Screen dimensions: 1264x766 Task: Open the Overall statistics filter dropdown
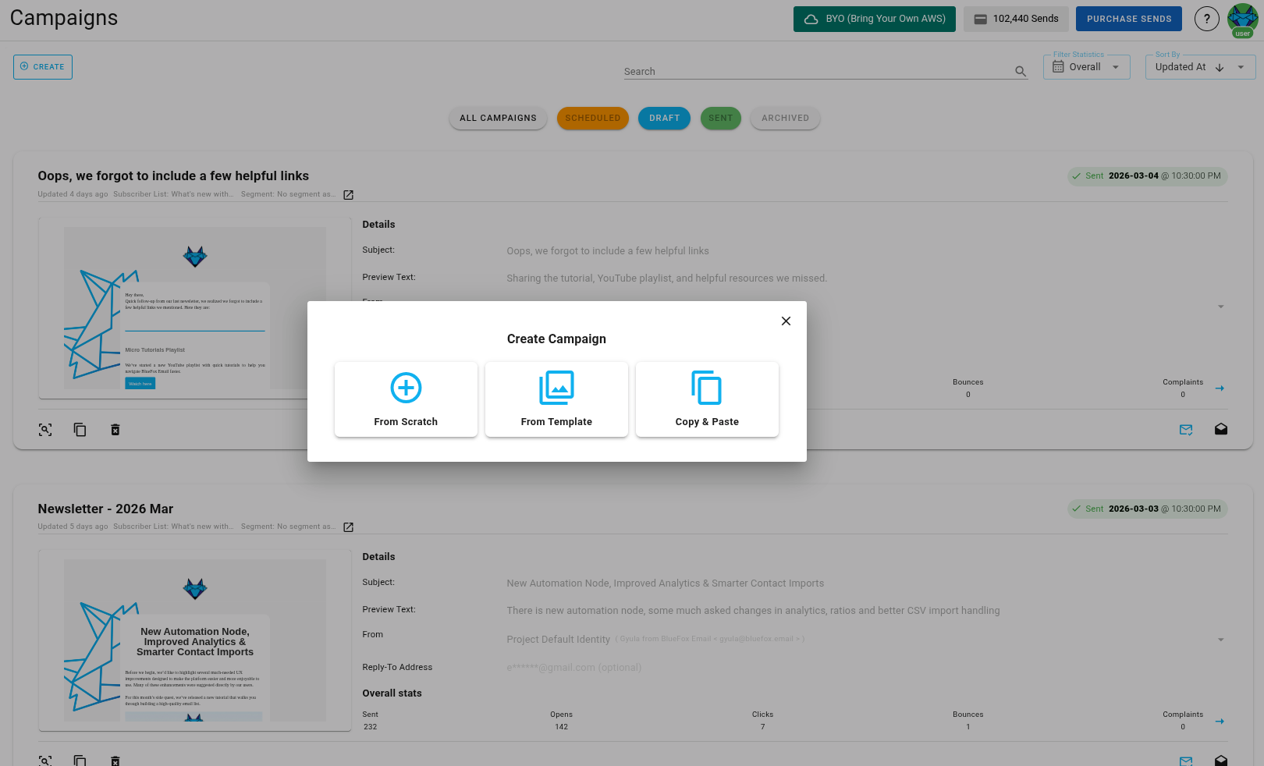tap(1087, 67)
